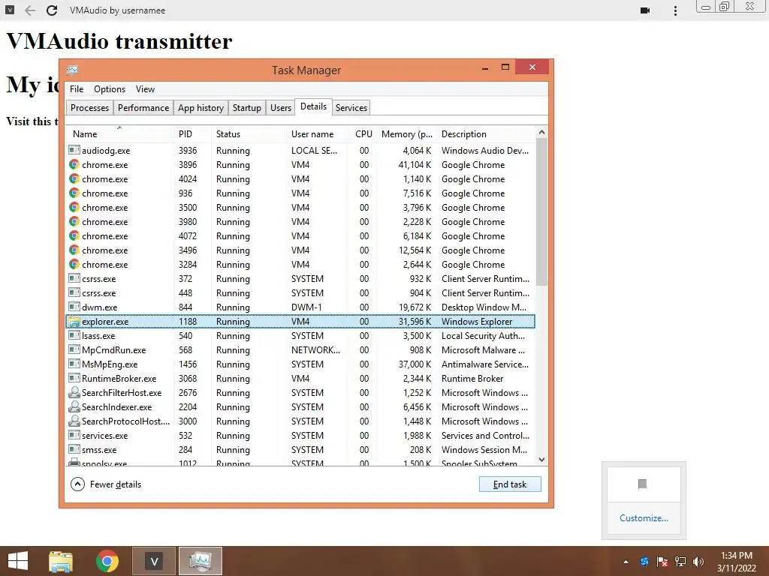Click the network tray icon
The height and width of the screenshot is (576, 769).
[x=680, y=562]
